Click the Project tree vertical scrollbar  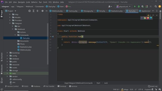48,44
